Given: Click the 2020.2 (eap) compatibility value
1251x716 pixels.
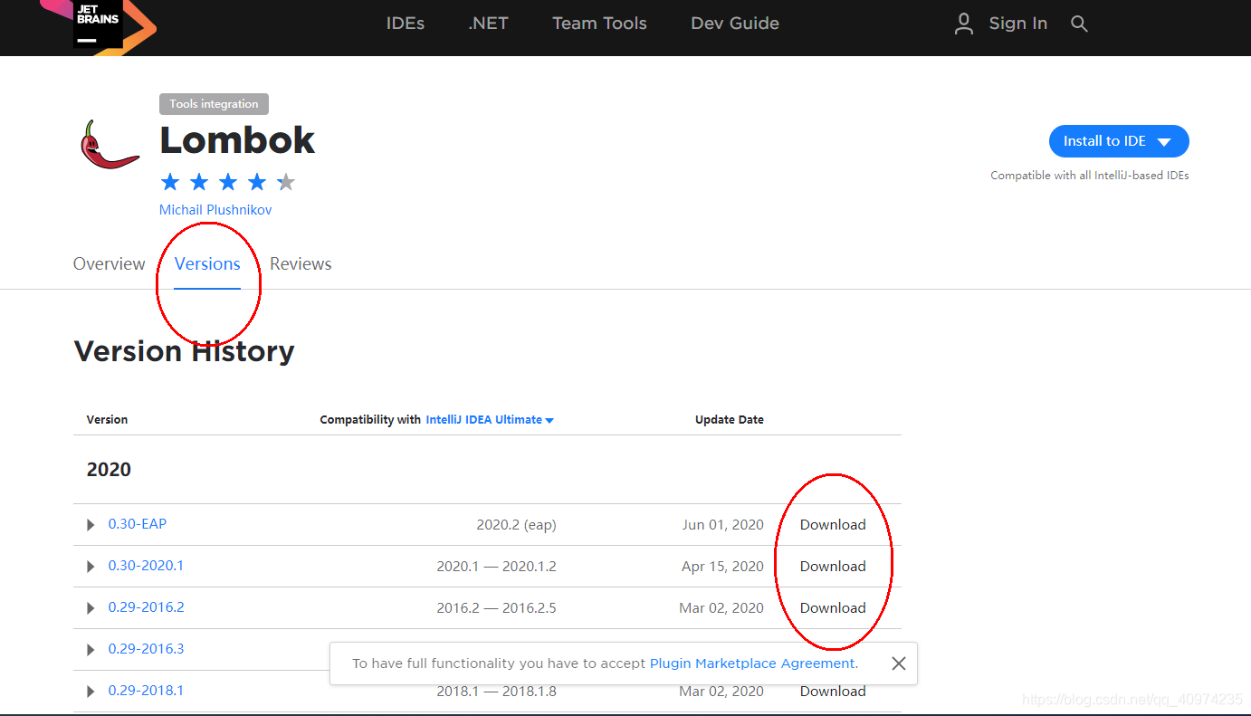Looking at the screenshot, I should point(516,525).
